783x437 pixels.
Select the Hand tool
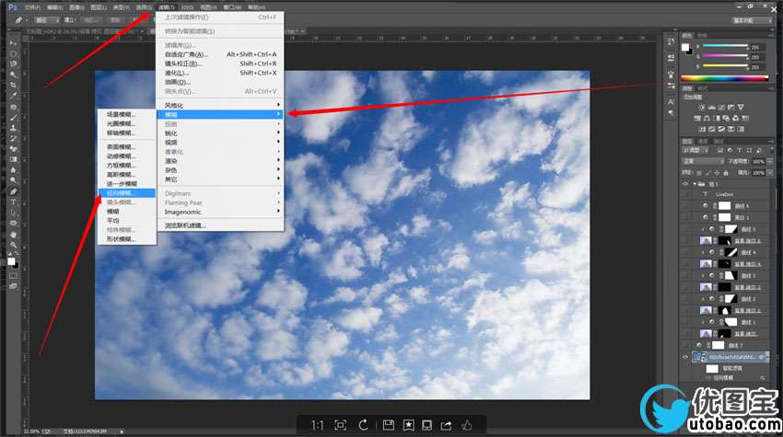point(13,234)
